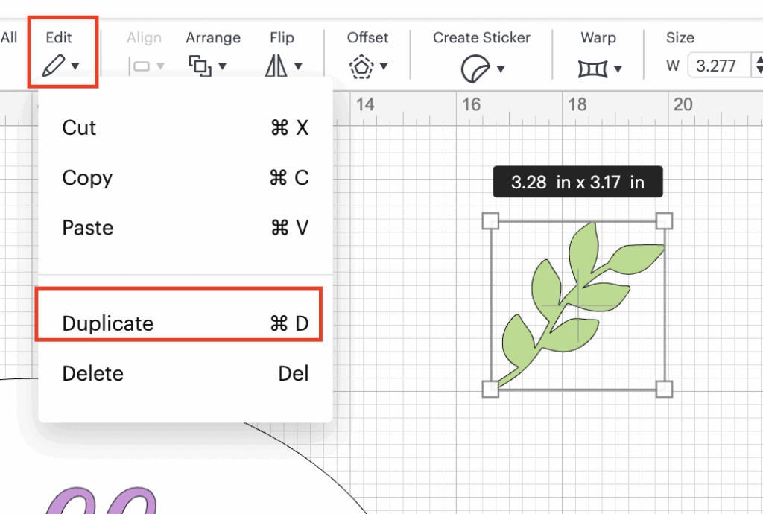This screenshot has width=763, height=514.
Task: Expand the Arrange dropdown arrow
Action: coord(222,67)
